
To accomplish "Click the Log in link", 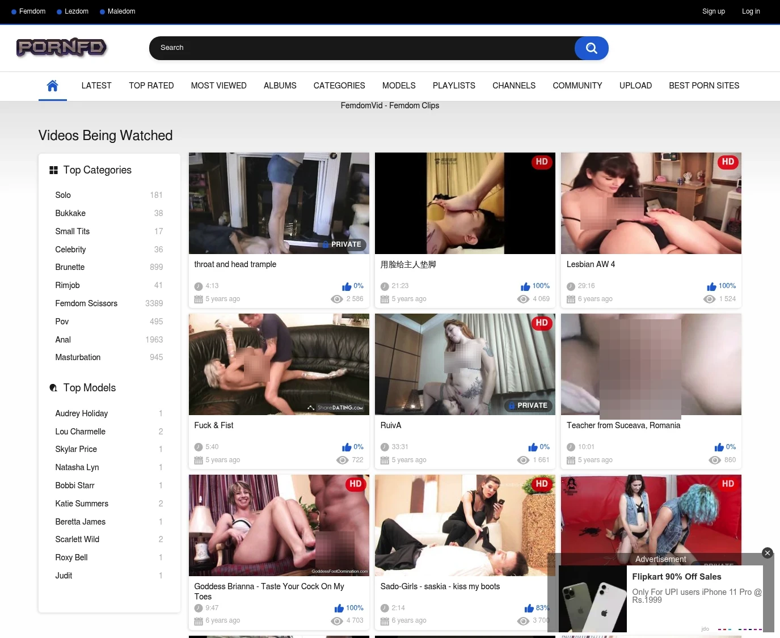I will (751, 11).
